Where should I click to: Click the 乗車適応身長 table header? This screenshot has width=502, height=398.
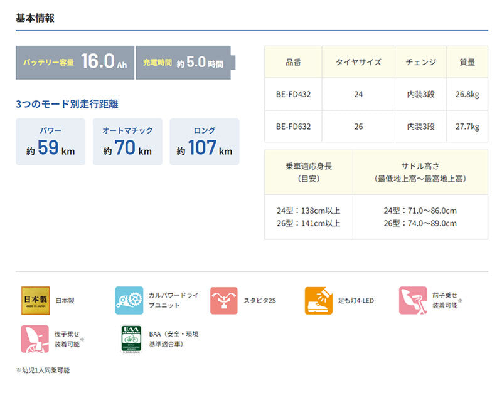tap(308, 172)
